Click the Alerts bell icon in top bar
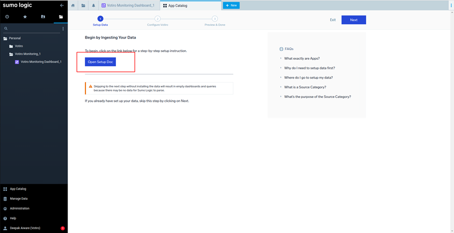 click(x=93, y=5)
